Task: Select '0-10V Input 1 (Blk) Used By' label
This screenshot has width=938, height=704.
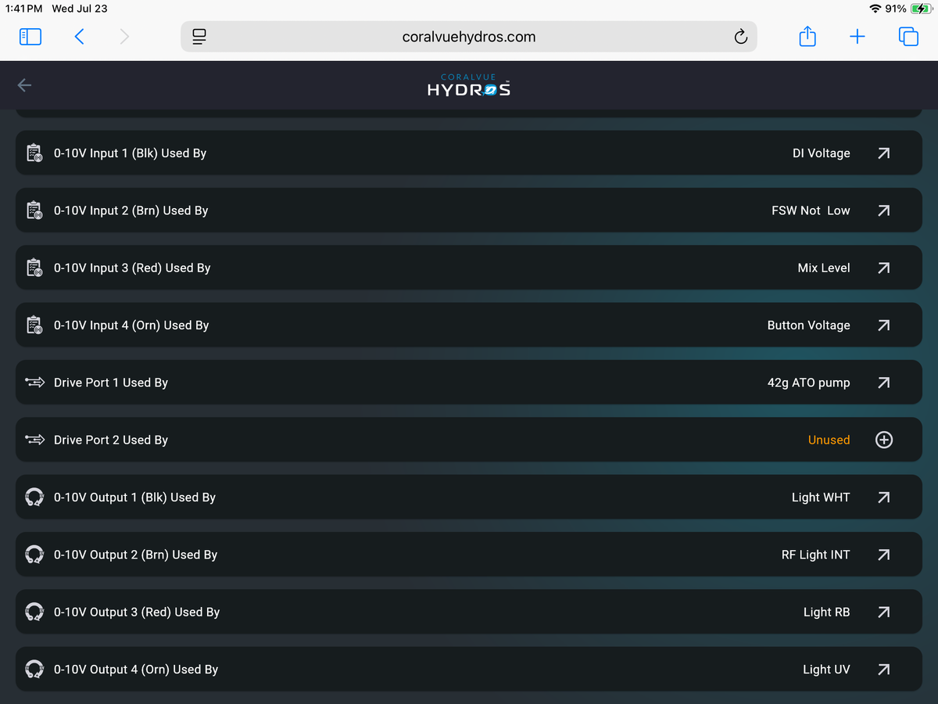Action: pyautogui.click(x=130, y=153)
